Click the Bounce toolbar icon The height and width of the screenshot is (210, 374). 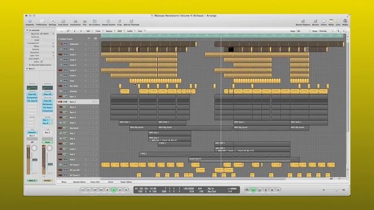coord(316,22)
